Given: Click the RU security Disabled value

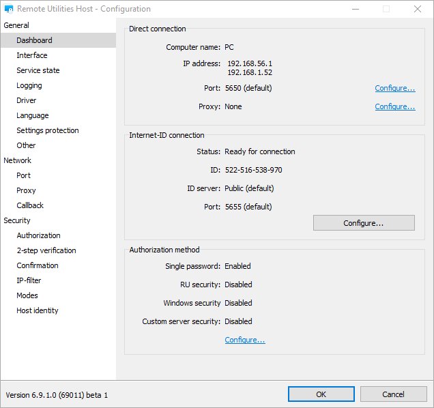Looking at the screenshot, I should pyautogui.click(x=238, y=285).
